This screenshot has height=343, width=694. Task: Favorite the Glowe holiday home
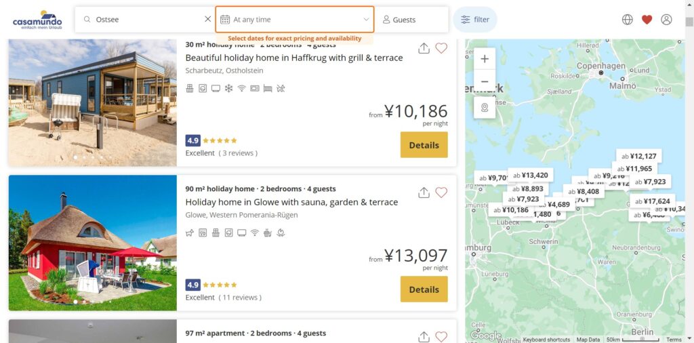(441, 193)
